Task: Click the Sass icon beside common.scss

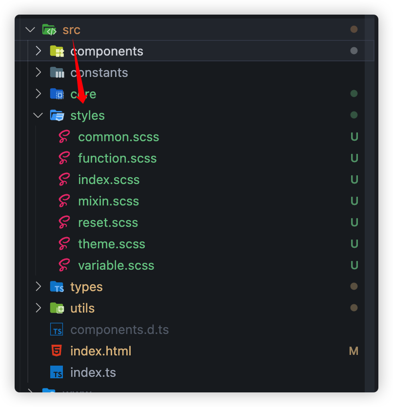Action: (x=64, y=137)
